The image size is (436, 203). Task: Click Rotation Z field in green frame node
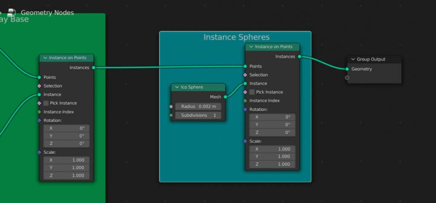[66, 144]
